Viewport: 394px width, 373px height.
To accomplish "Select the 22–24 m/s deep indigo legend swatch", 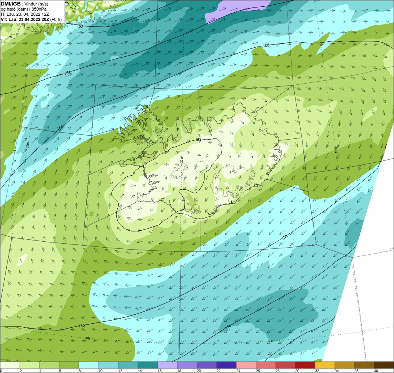I will (x=227, y=365).
